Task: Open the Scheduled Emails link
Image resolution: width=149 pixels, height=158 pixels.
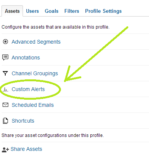Action: point(33,105)
